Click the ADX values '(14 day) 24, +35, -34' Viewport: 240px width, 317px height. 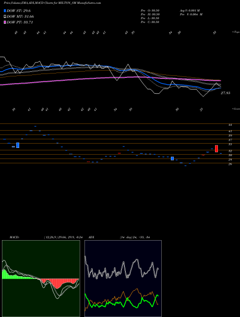[x=134, y=237]
